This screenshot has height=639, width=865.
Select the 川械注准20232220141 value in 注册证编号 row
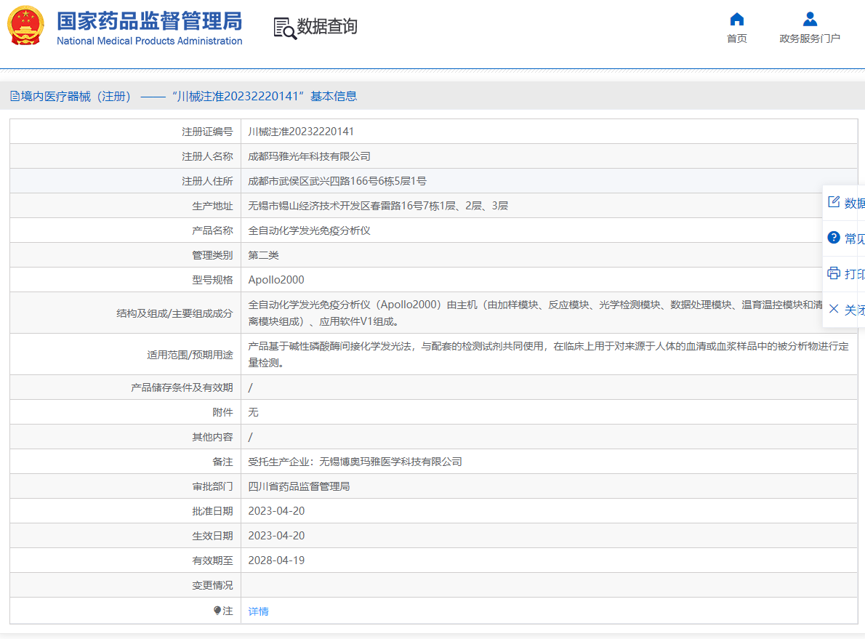(x=301, y=132)
